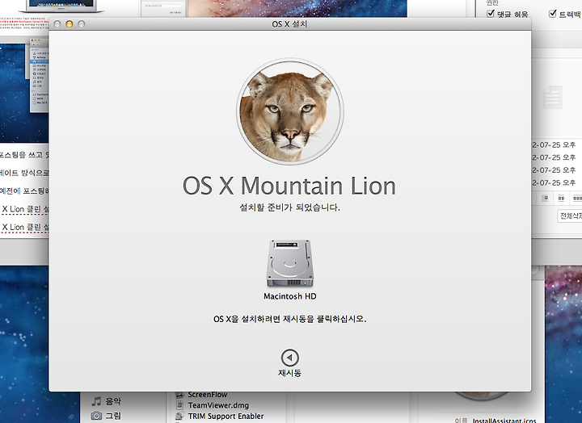
Task: Close the OS X 설치 installer window
Action: point(57,24)
